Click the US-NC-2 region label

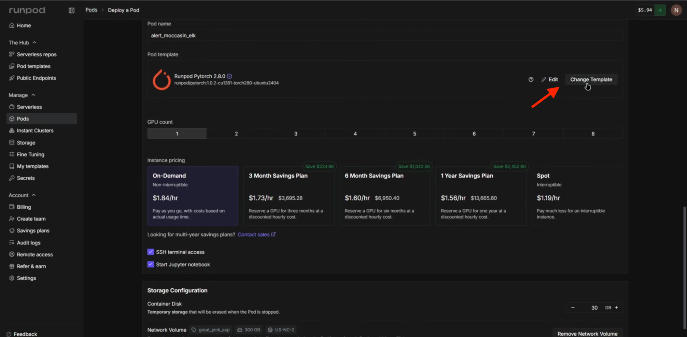(281, 330)
